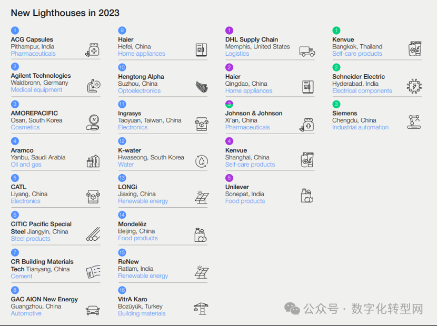Click the crane icon next to VitrA Karo
Screen dimensions: 437x326
point(201,309)
